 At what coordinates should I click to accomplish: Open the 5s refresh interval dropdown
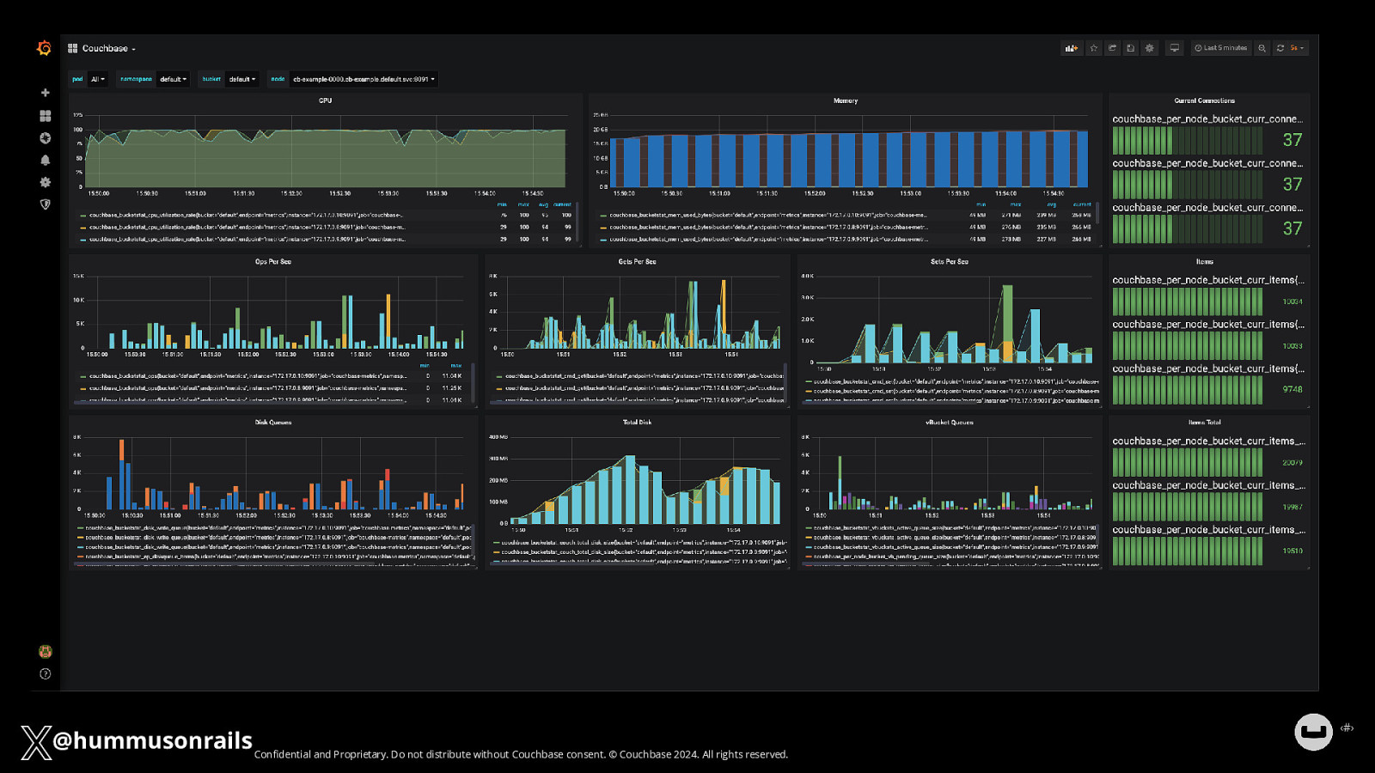[1298, 48]
